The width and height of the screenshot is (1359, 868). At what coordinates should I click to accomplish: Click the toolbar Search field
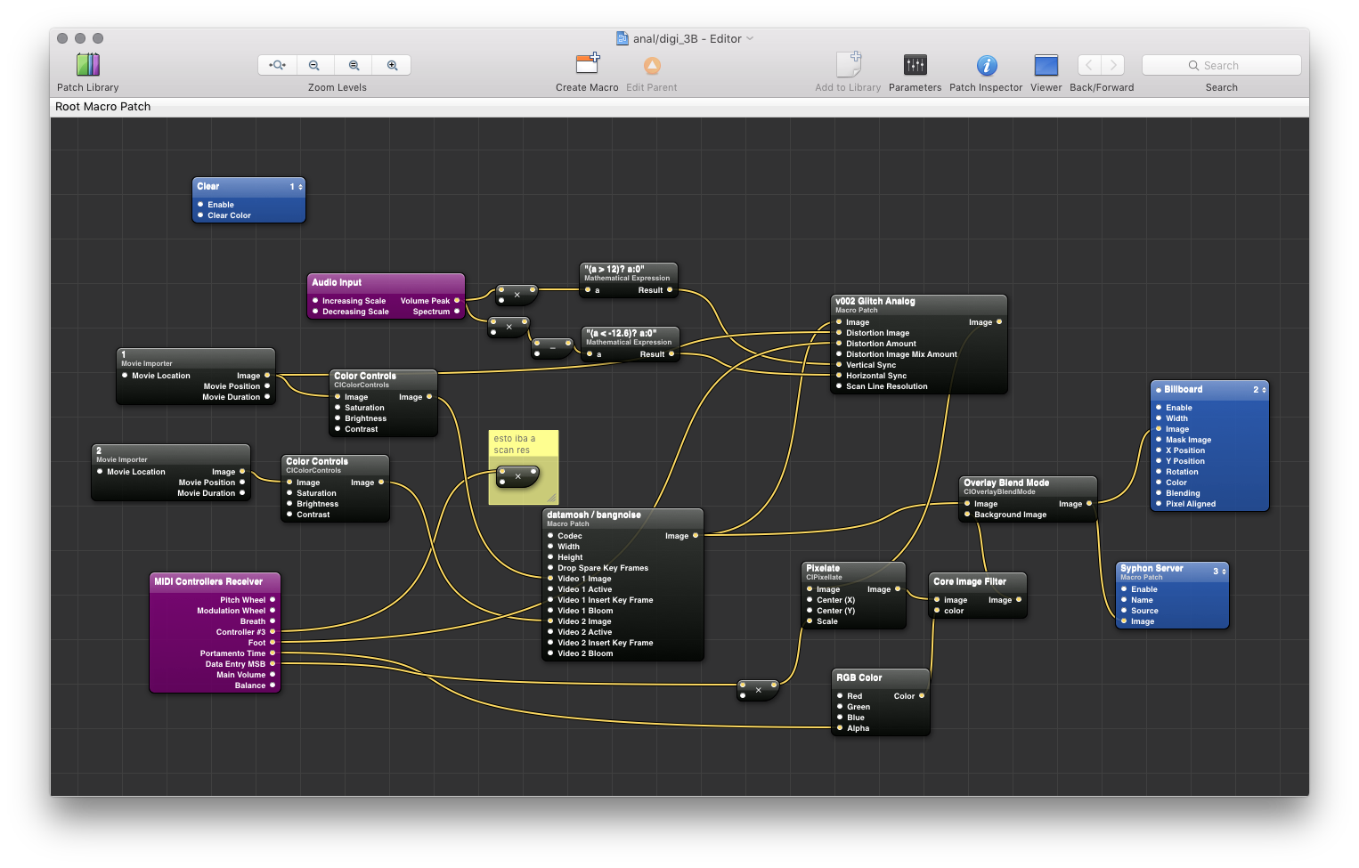(x=1221, y=65)
